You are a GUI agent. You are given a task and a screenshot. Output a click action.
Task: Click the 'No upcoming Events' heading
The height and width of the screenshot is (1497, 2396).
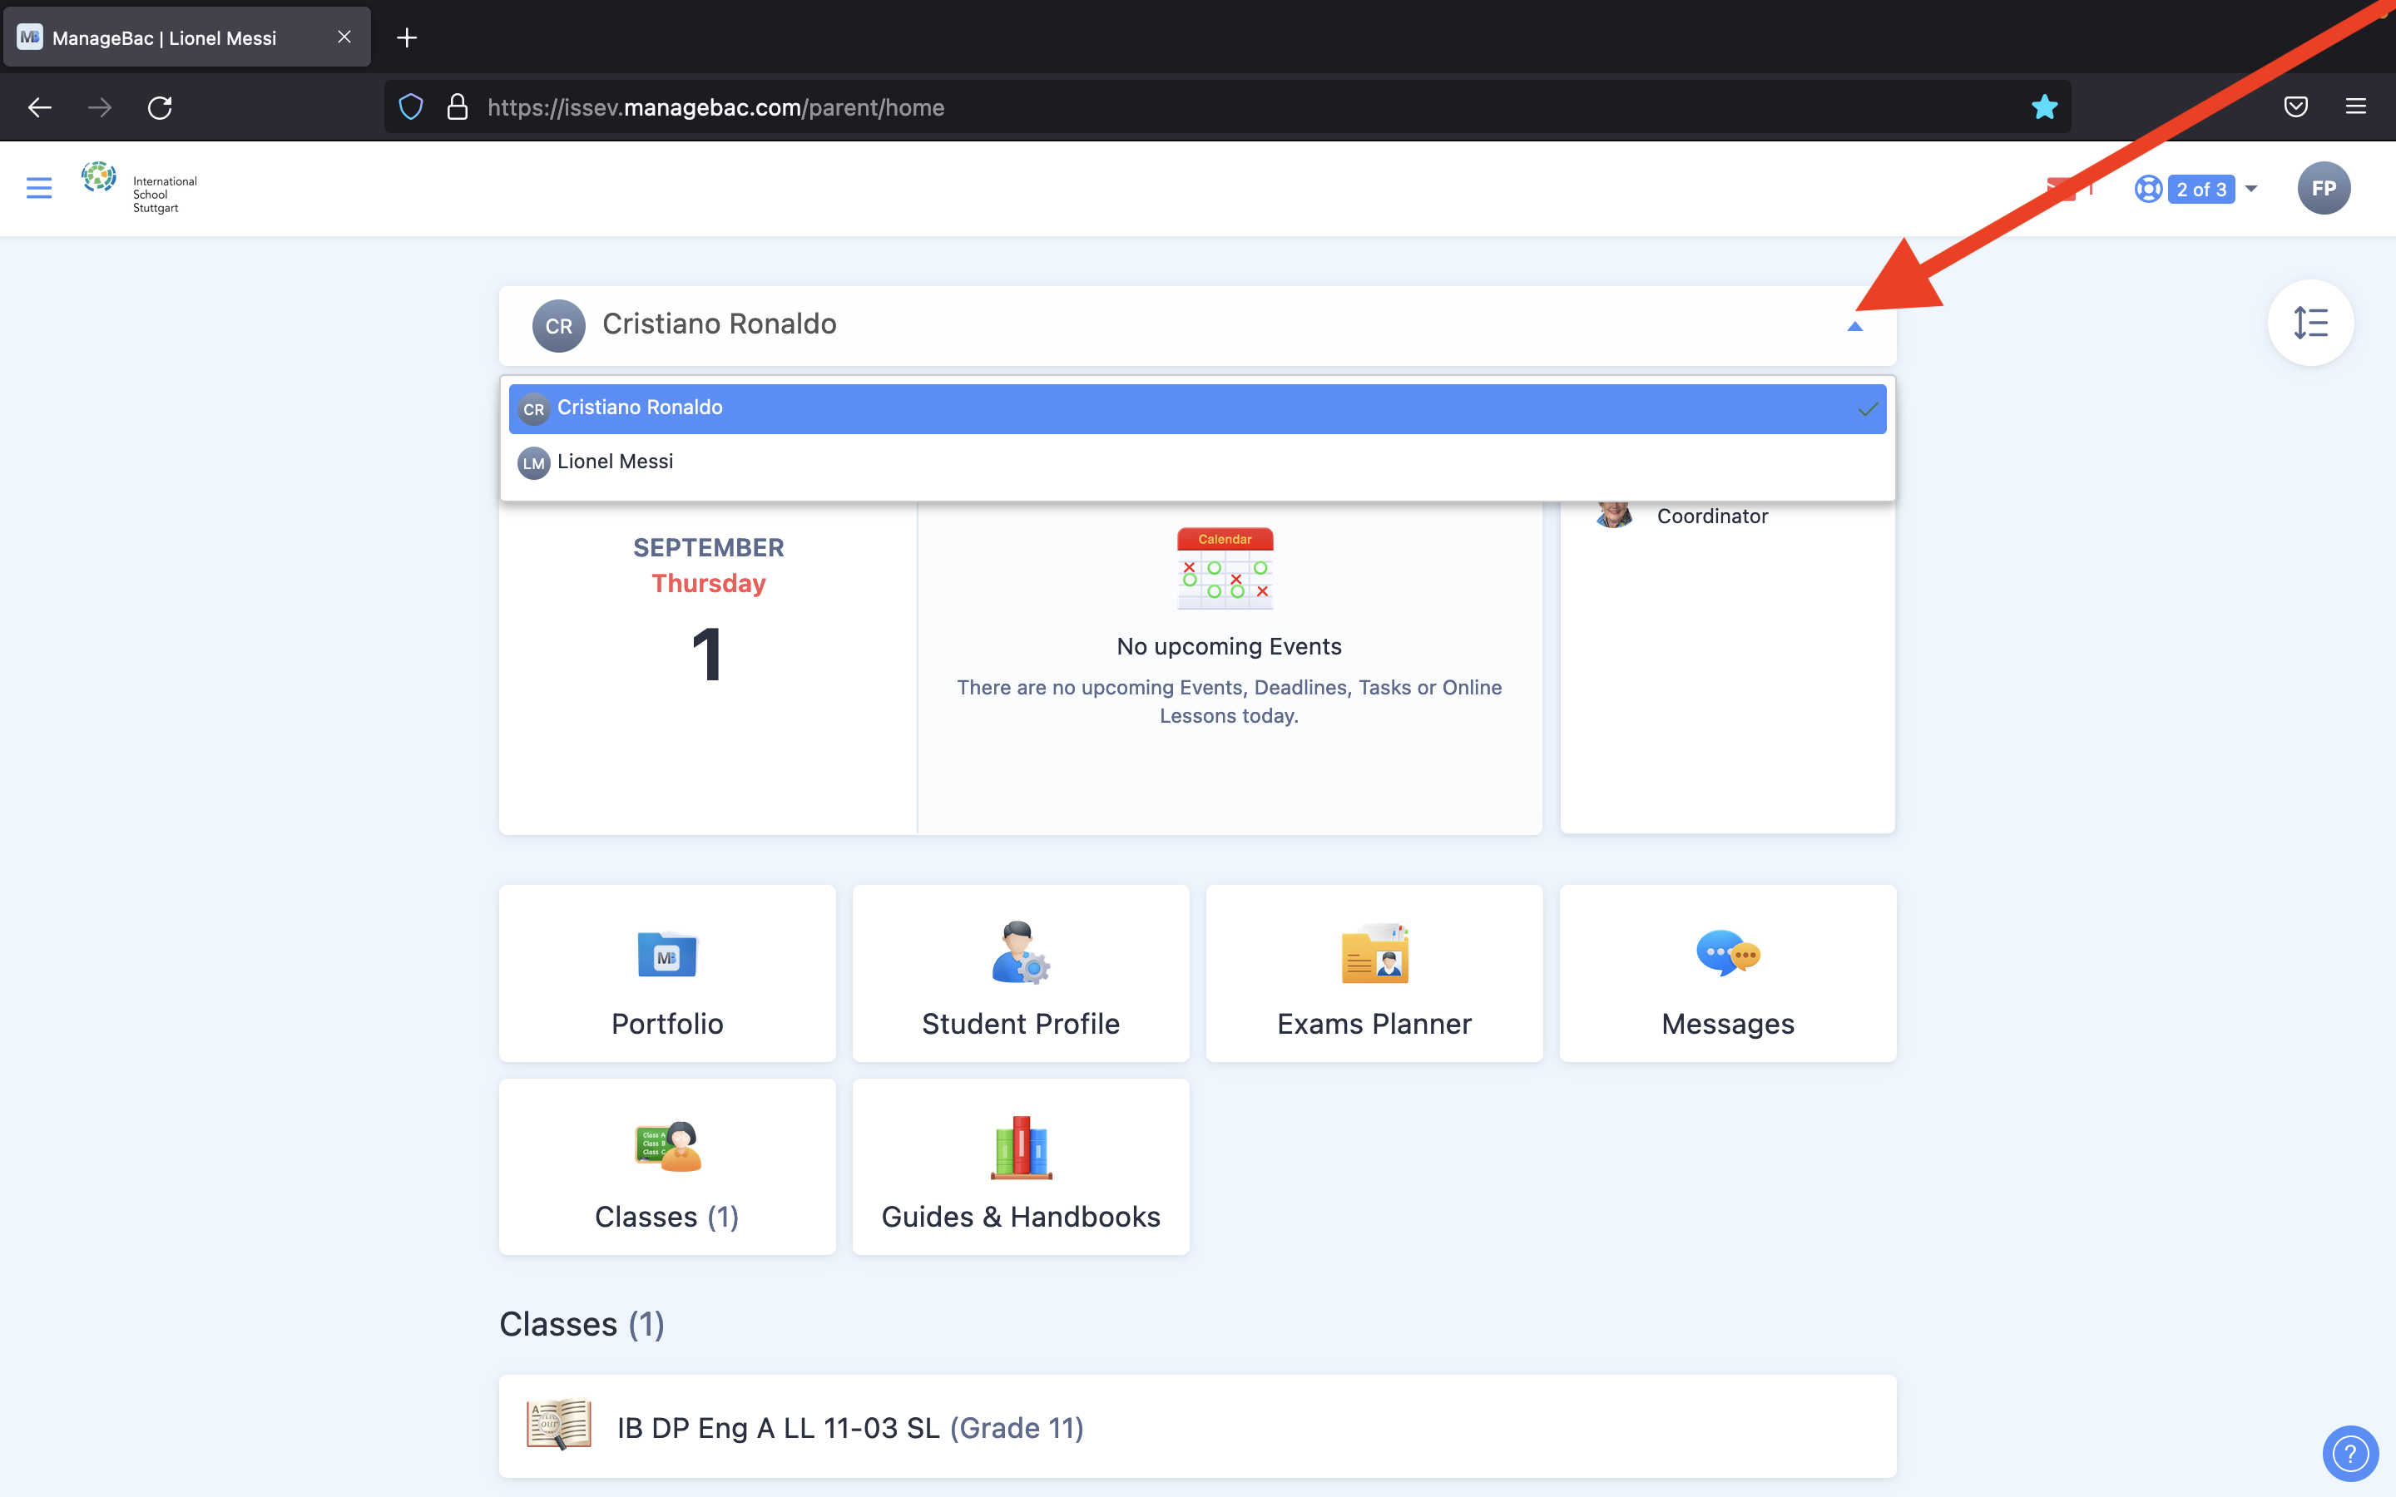coord(1229,646)
